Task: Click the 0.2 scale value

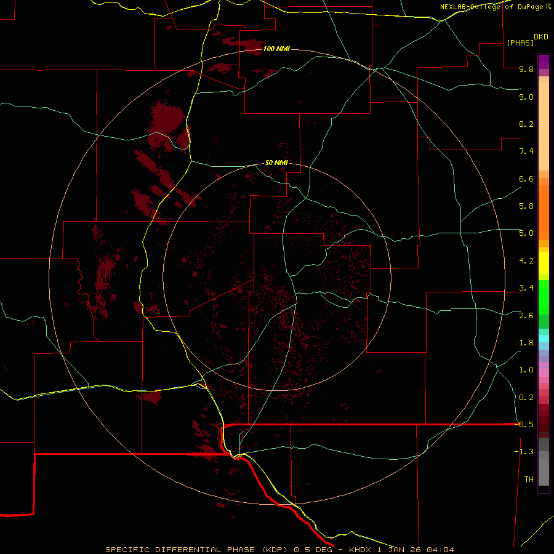Action: 526,398
